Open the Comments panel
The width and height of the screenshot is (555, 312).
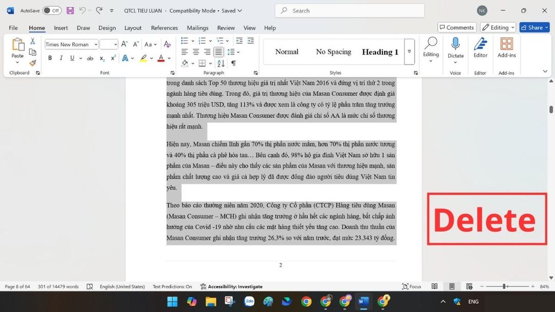(456, 27)
